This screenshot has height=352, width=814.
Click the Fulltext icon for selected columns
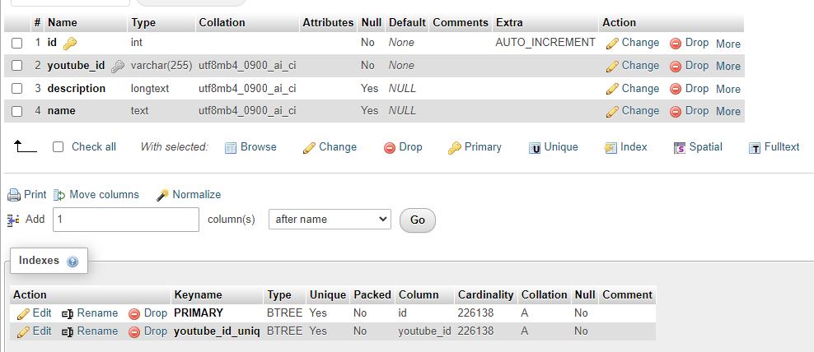(755, 148)
